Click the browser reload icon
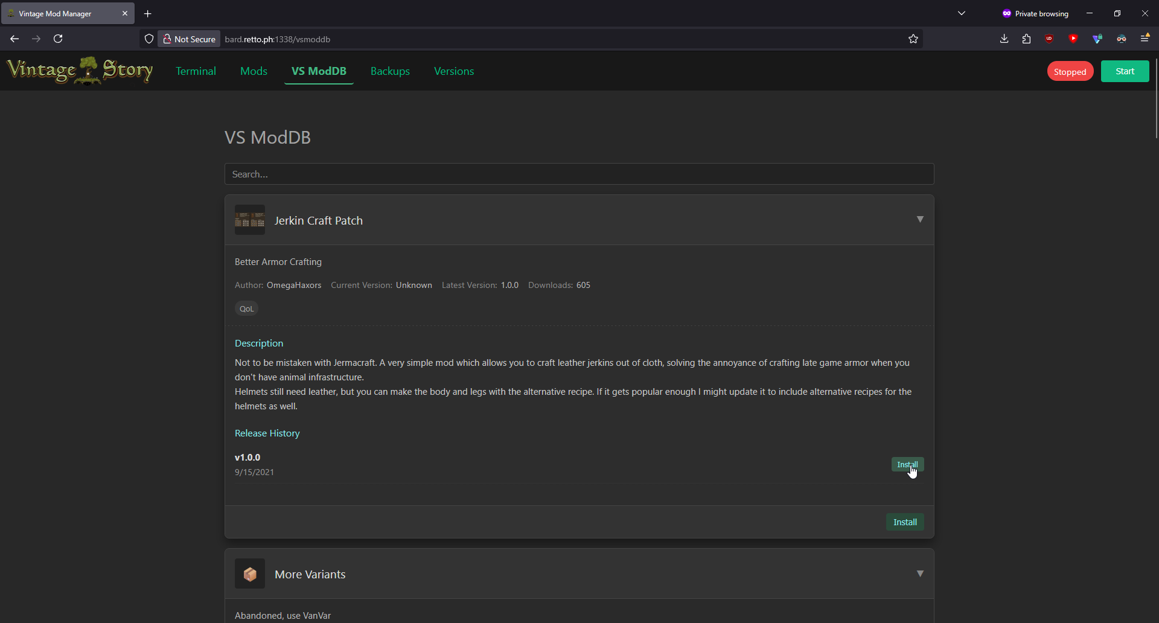 [x=58, y=39]
